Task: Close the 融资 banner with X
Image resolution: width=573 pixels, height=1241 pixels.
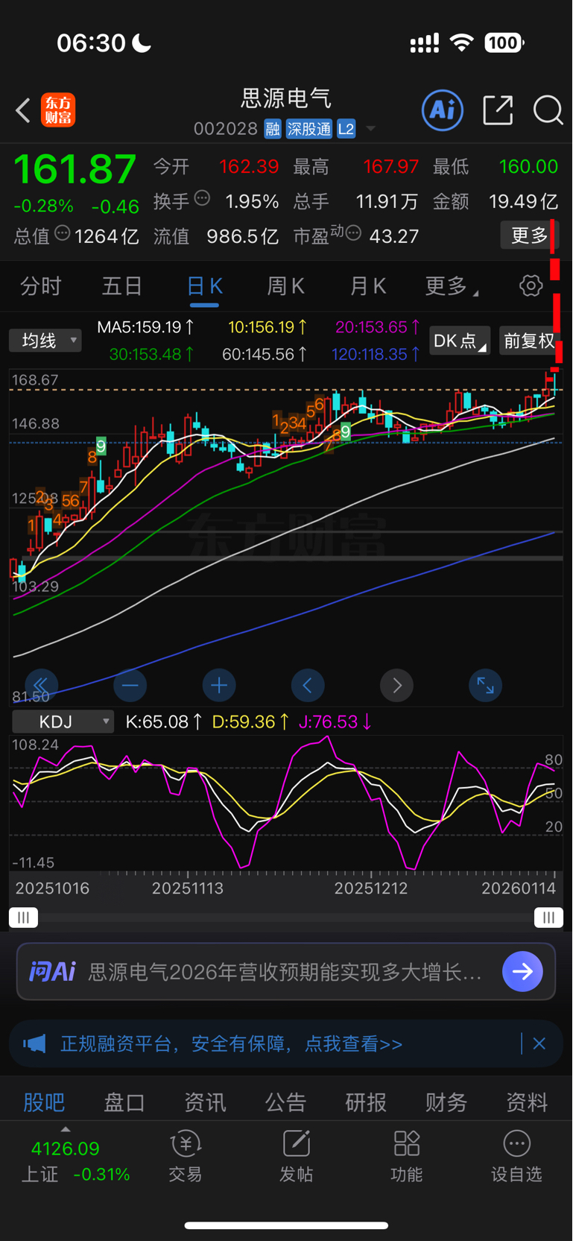Action: (539, 1043)
